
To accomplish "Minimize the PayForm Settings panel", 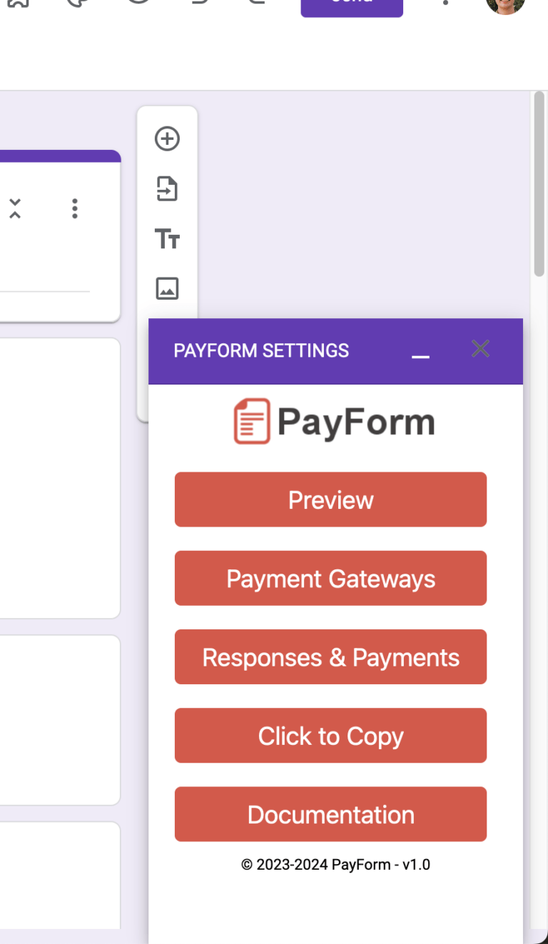I will pyautogui.click(x=421, y=353).
